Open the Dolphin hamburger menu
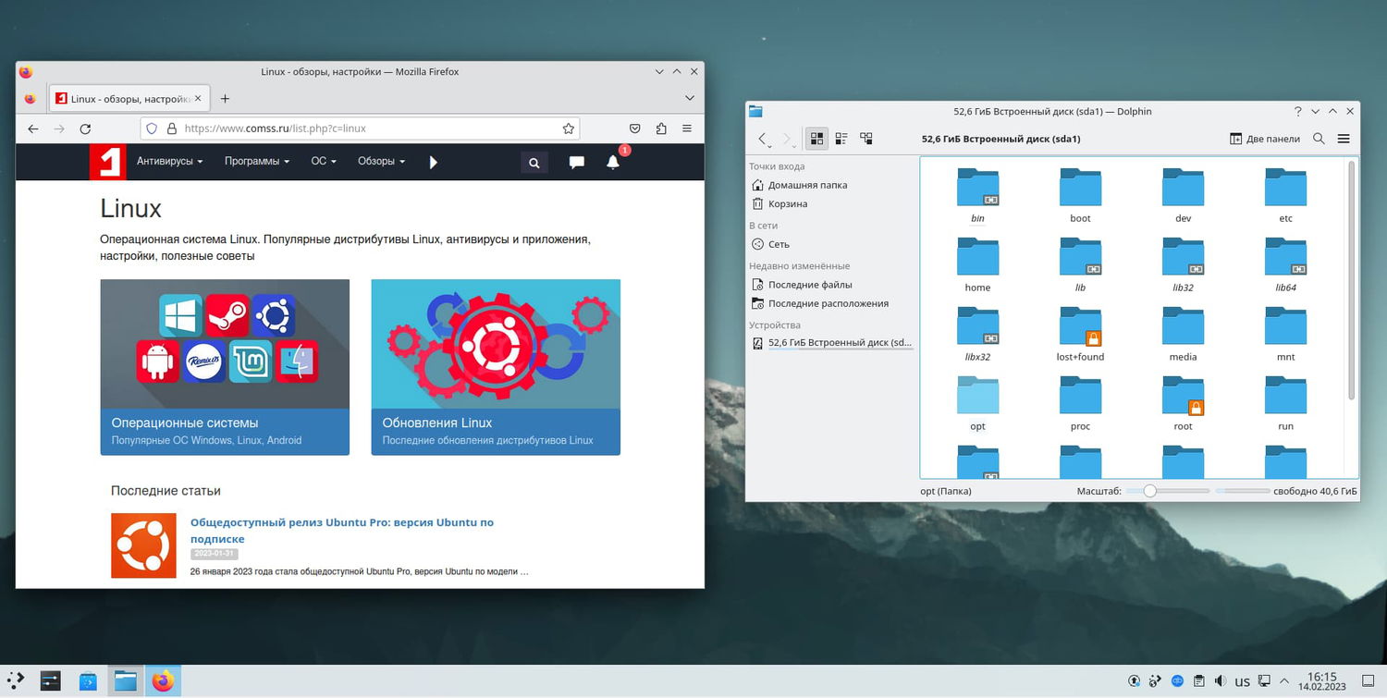This screenshot has width=1387, height=698. pyautogui.click(x=1344, y=139)
